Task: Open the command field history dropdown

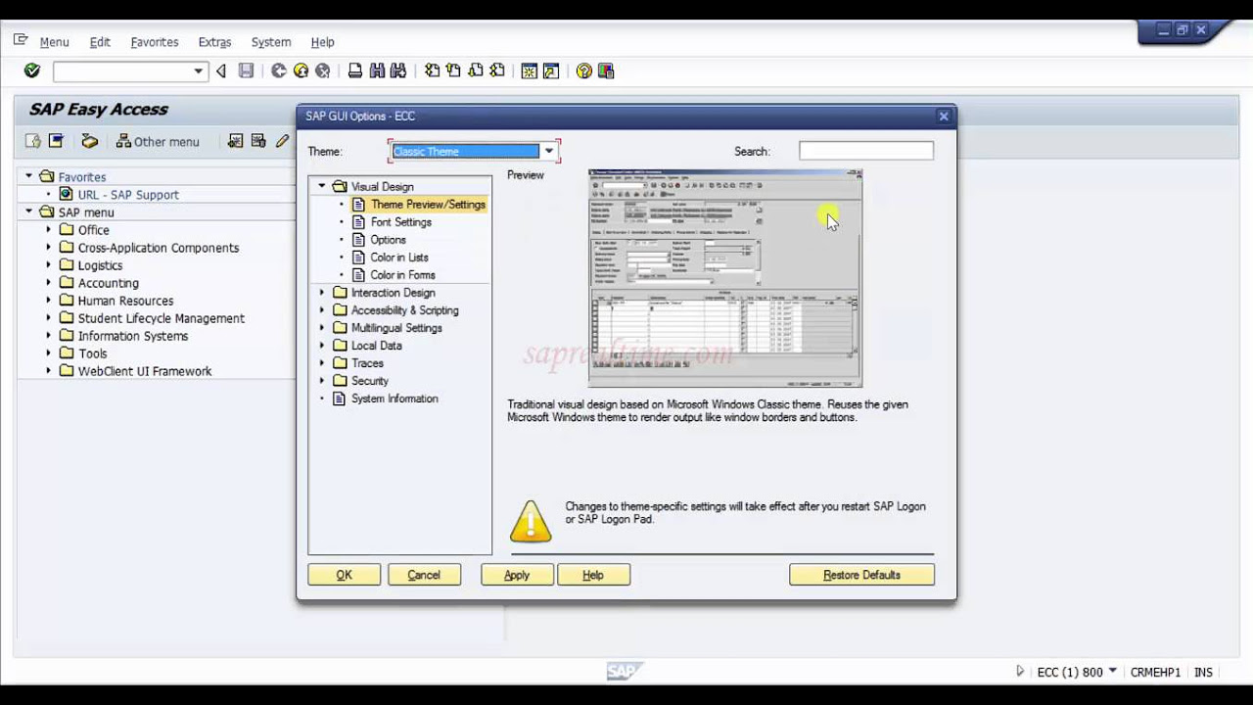Action: tap(199, 70)
